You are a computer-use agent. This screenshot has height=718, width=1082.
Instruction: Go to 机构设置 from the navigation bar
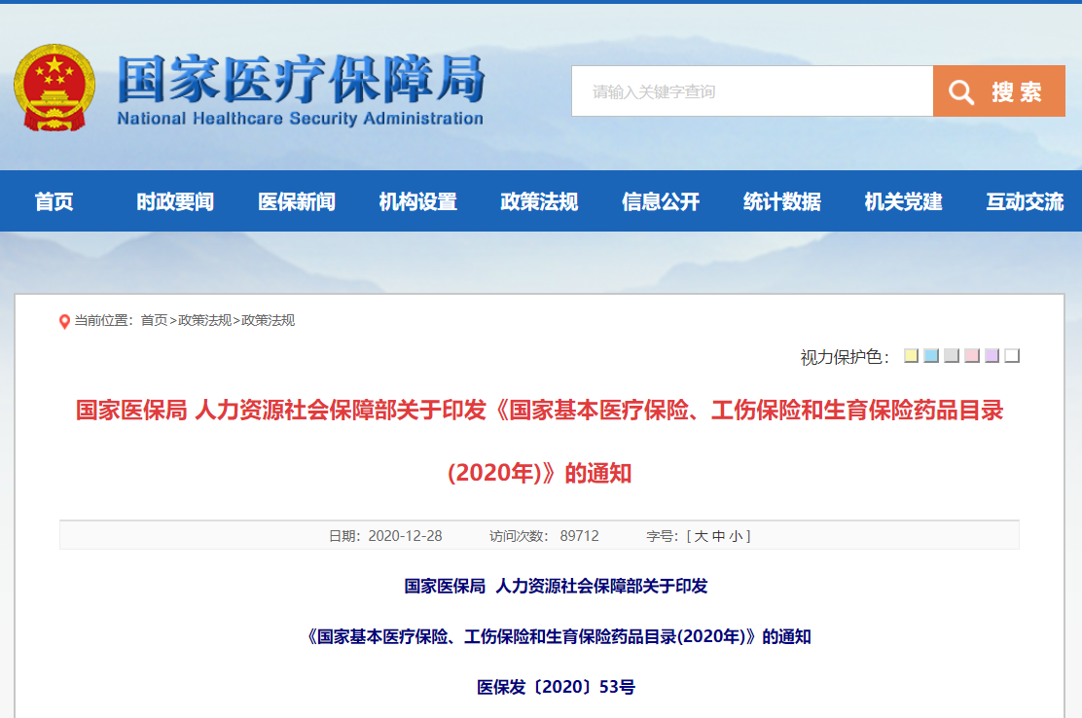418,202
